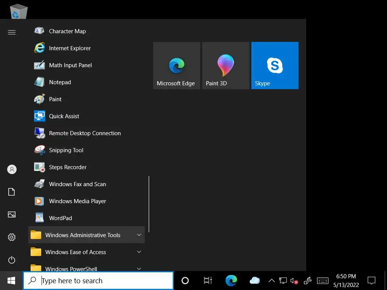
Task: Open Math Input Panel icon
Action: pos(39,65)
